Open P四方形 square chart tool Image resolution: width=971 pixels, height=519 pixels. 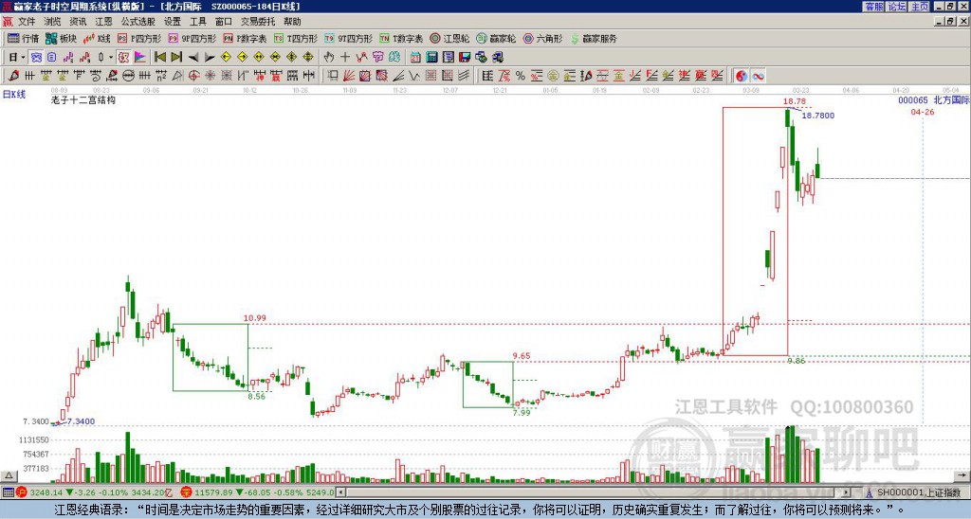click(x=140, y=39)
